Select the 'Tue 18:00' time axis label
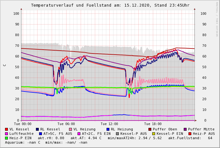The width and height of the screenshot is (220, 148). (x=153, y=124)
